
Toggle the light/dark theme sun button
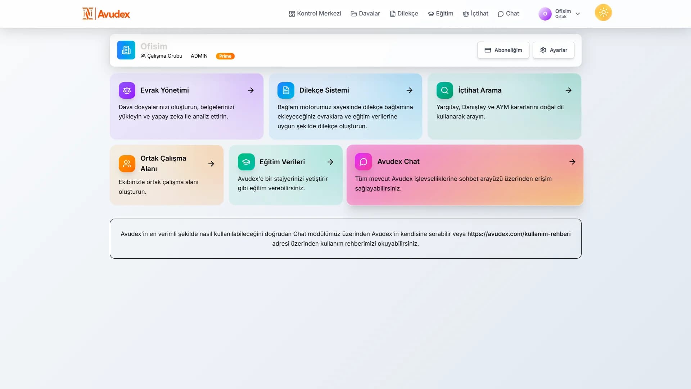603,12
